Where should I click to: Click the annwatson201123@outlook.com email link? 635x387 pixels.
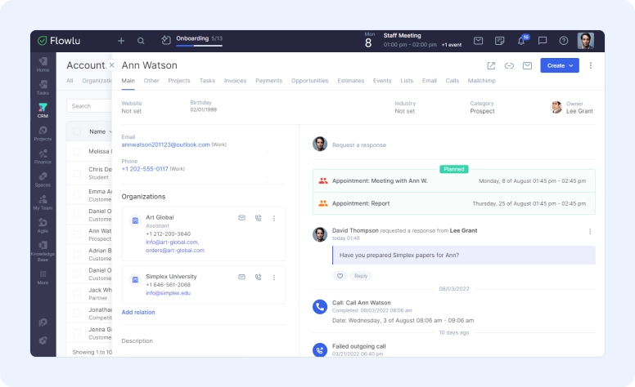click(165, 145)
